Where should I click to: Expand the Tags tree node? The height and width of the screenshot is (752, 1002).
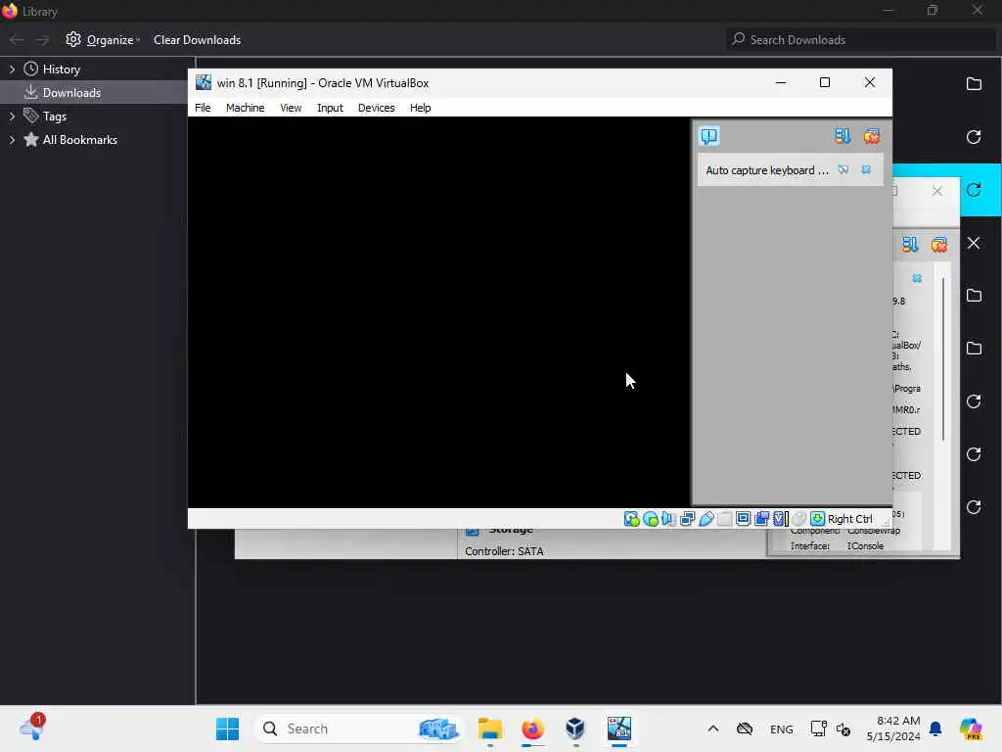[x=12, y=117]
